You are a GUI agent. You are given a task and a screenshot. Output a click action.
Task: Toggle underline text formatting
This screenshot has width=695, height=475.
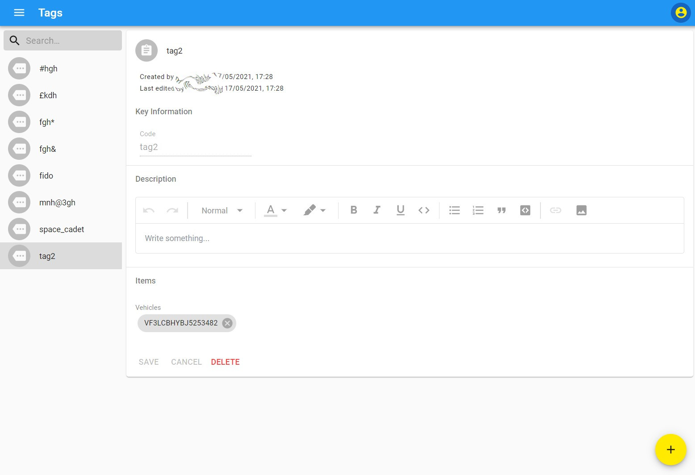[x=400, y=210]
